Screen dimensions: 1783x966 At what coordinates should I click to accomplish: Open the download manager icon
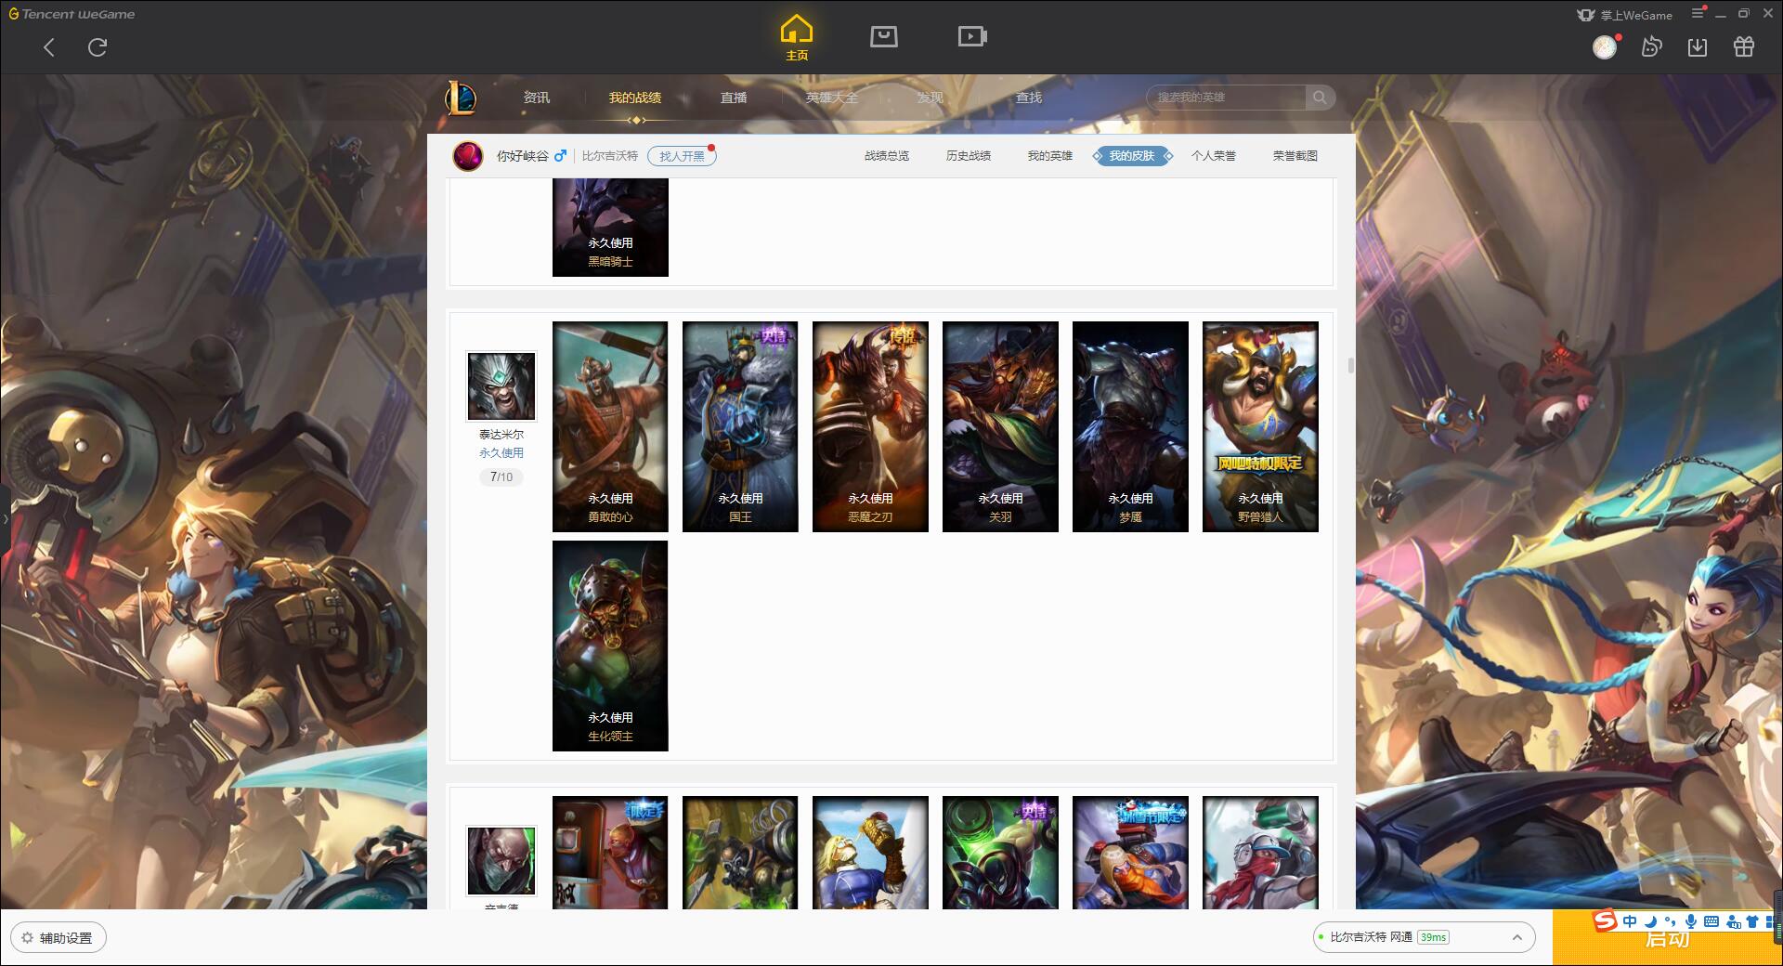coord(1698,46)
